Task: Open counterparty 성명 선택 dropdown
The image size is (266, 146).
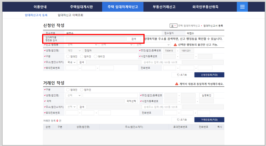Action: coord(74,95)
